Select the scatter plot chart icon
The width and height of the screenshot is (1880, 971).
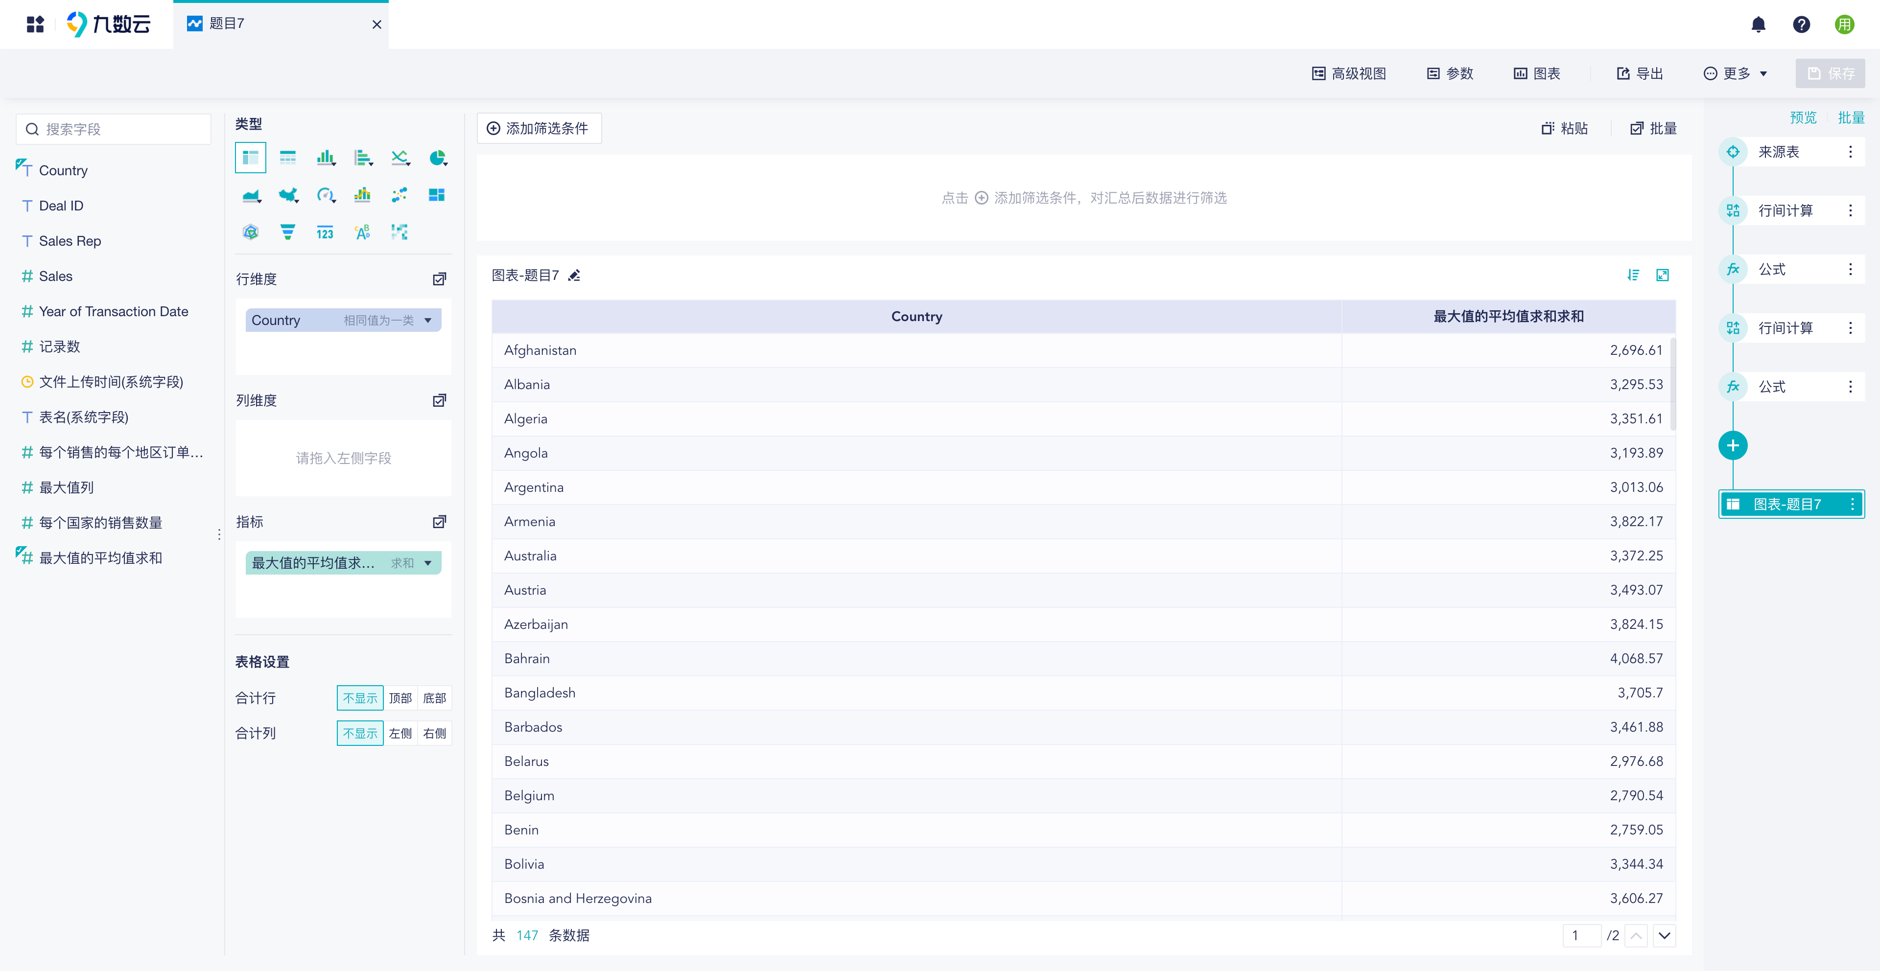click(399, 195)
